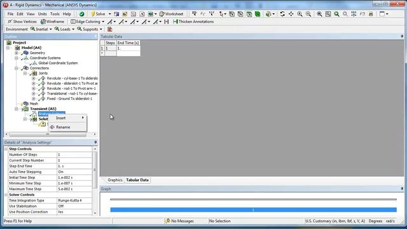
Task: Open the File menu
Action: coord(10,14)
